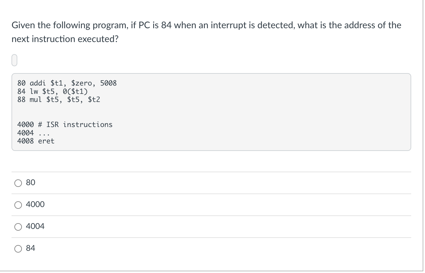Select the radio button for answer 4000

(18, 205)
